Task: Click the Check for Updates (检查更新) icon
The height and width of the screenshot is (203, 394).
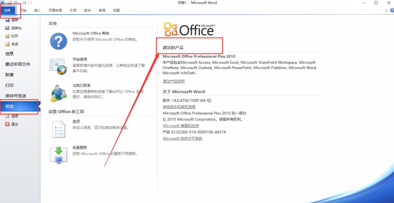Action: [x=59, y=155]
